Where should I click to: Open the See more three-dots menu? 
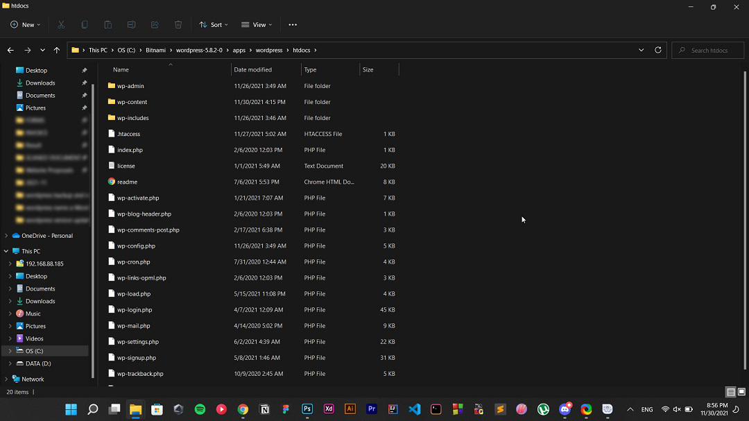(293, 25)
